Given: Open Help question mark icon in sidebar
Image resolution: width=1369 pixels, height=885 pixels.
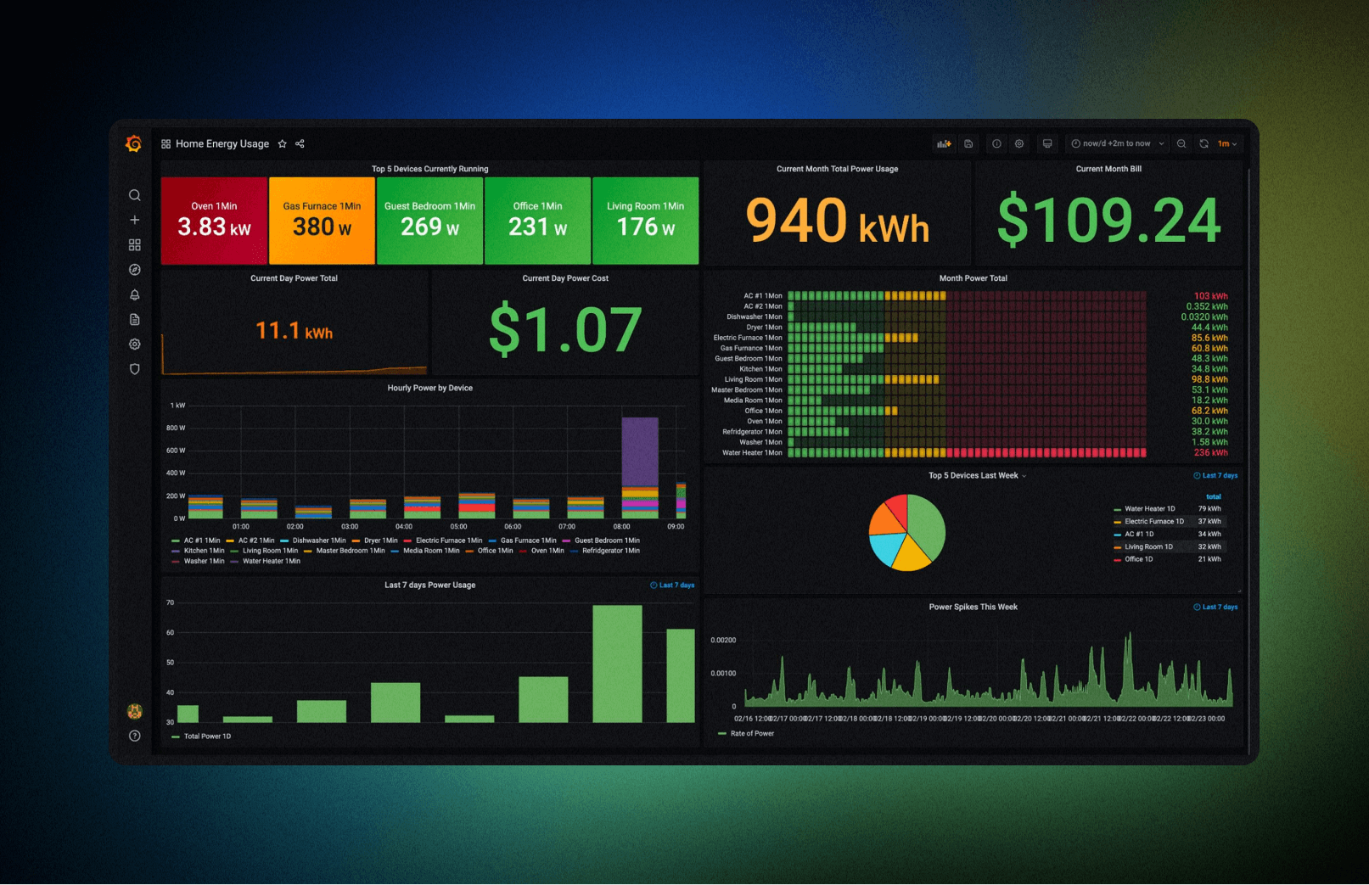Looking at the screenshot, I should coord(134,736).
